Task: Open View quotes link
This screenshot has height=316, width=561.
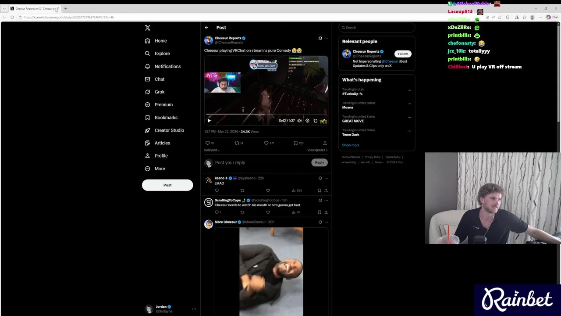Action: coord(317,150)
